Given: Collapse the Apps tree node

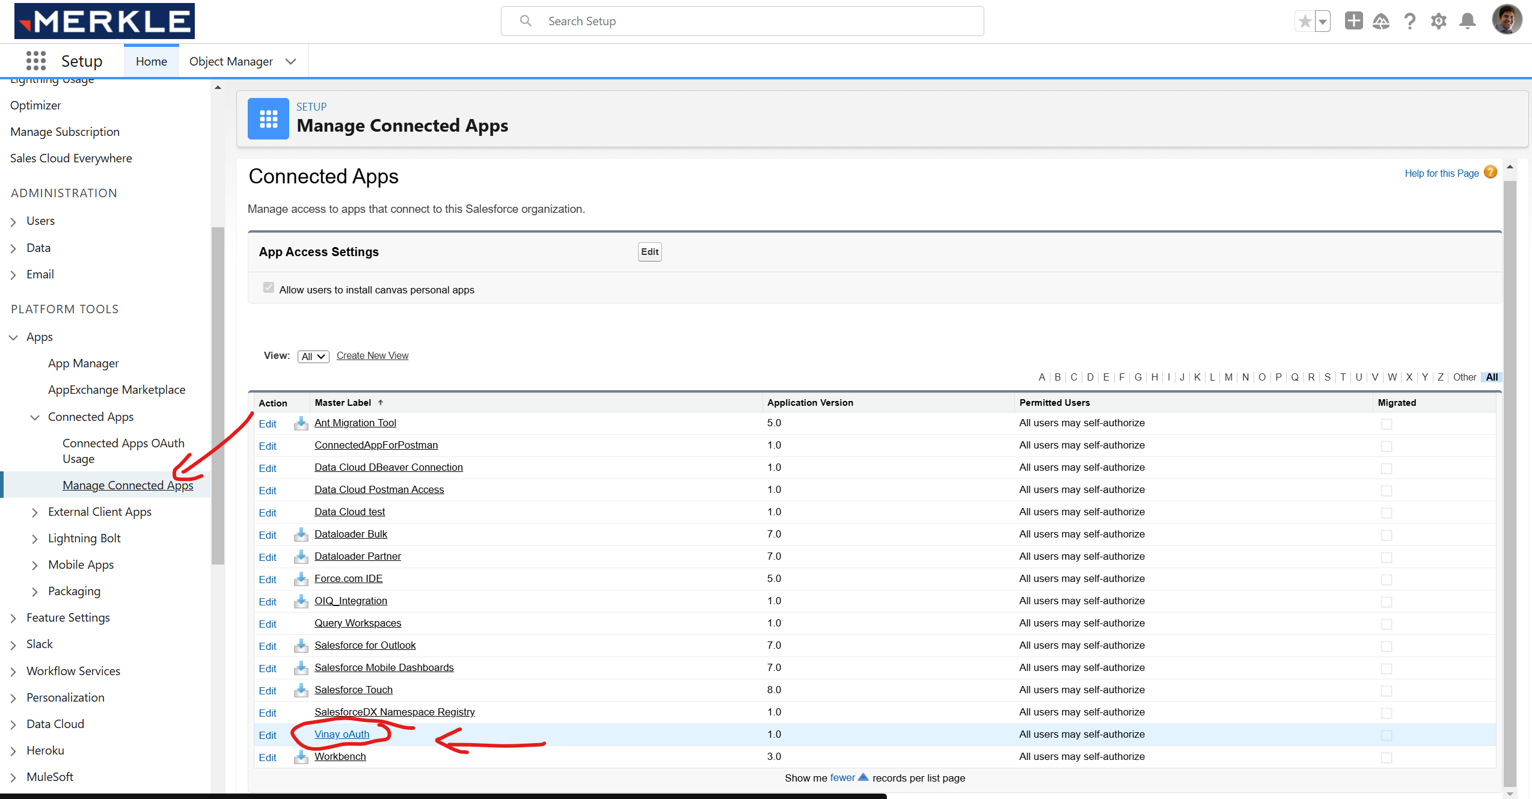Looking at the screenshot, I should 13,337.
